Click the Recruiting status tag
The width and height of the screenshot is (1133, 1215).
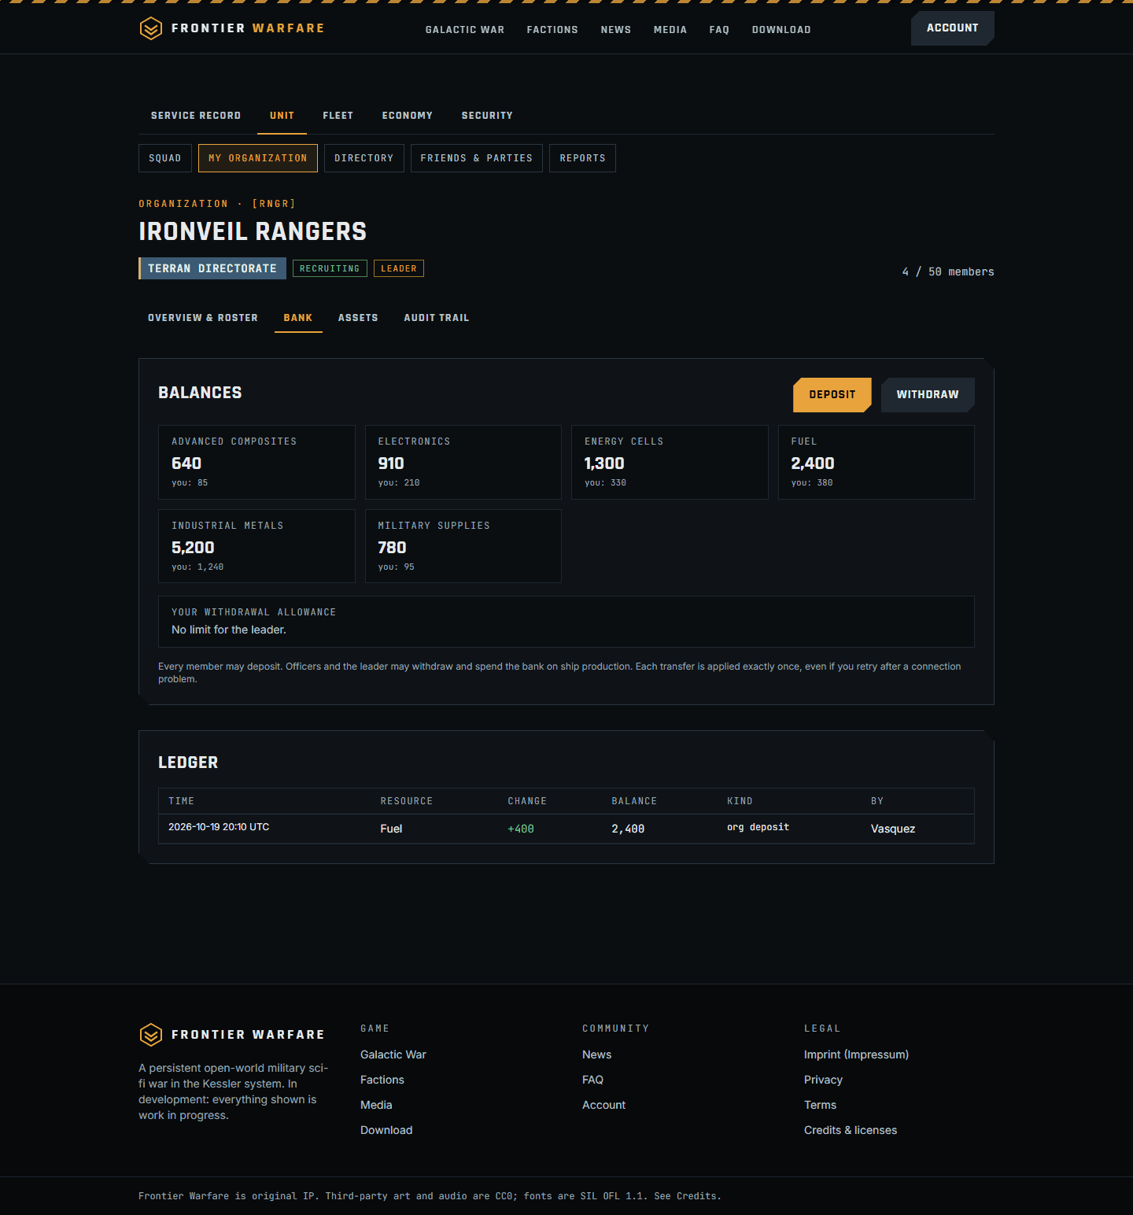pyautogui.click(x=330, y=268)
